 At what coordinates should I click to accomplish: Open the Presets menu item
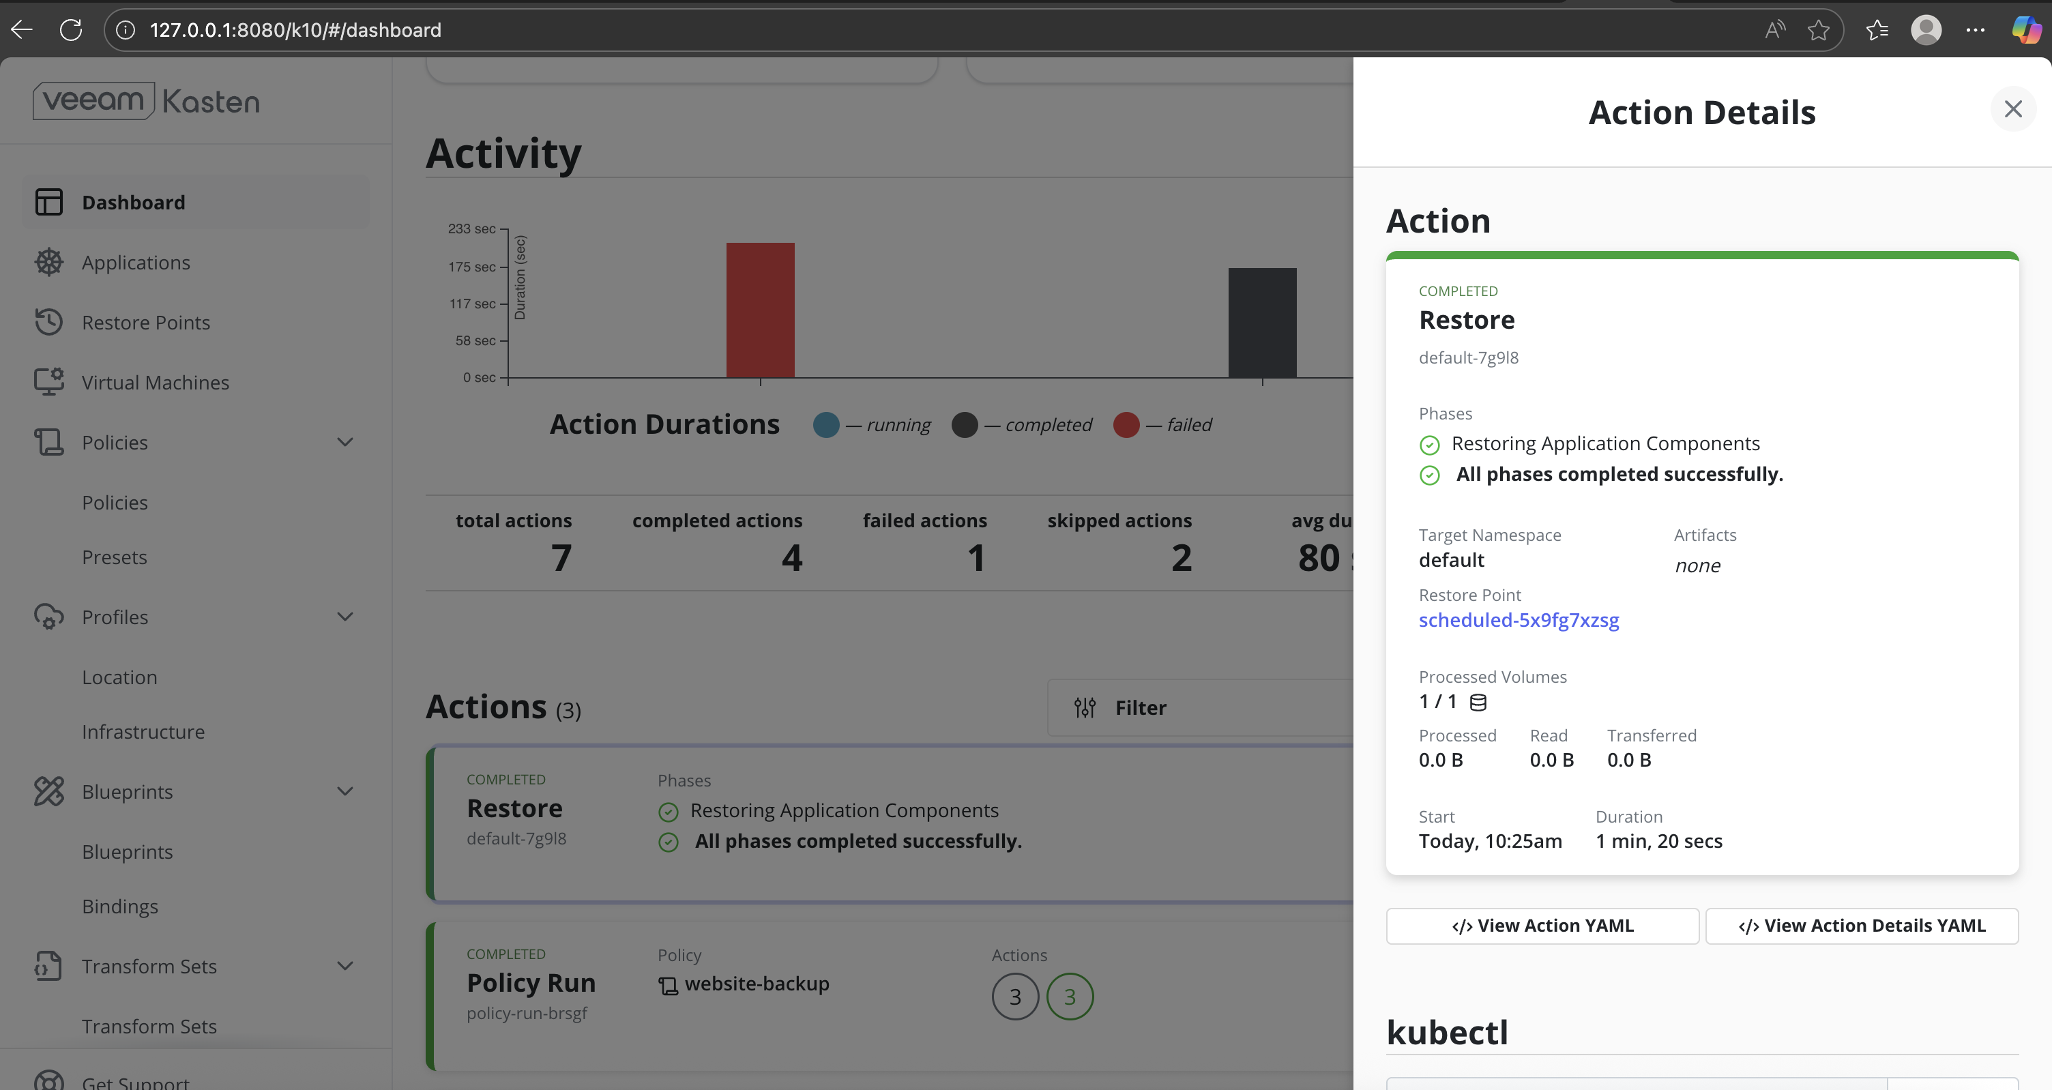[x=114, y=557]
